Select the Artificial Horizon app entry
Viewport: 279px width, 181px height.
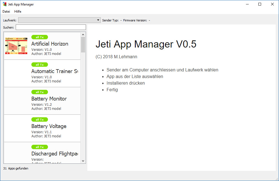42,46
